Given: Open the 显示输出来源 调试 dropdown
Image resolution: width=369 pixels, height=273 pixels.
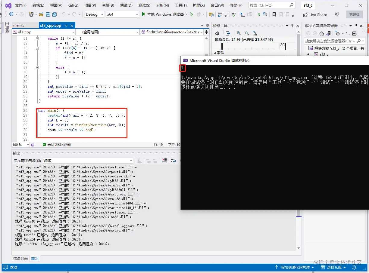Looking at the screenshot, I should click(88, 161).
